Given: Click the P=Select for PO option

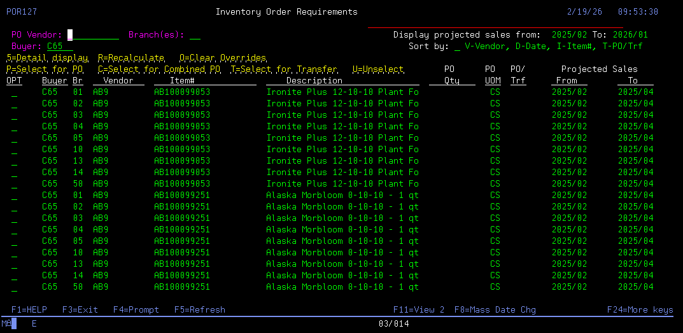Looking at the screenshot, I should coord(45,69).
